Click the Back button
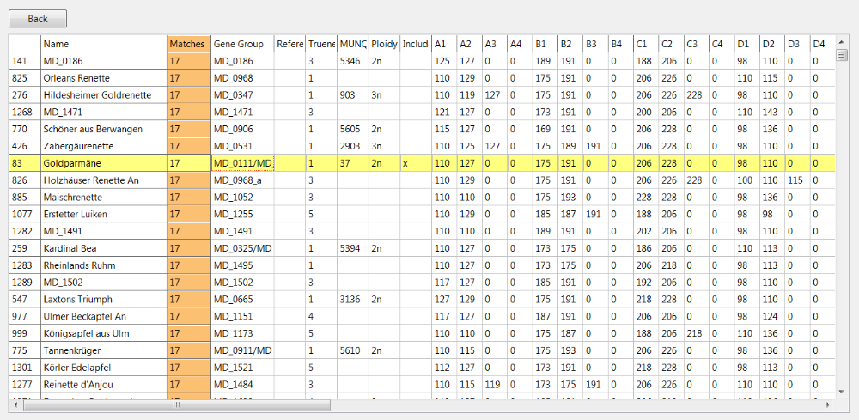This screenshot has width=859, height=420. (x=38, y=18)
